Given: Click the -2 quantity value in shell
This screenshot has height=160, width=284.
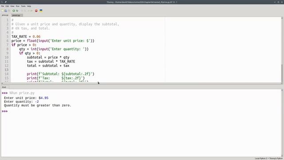Looking at the screenshot, I should pyautogui.click(x=37, y=102).
